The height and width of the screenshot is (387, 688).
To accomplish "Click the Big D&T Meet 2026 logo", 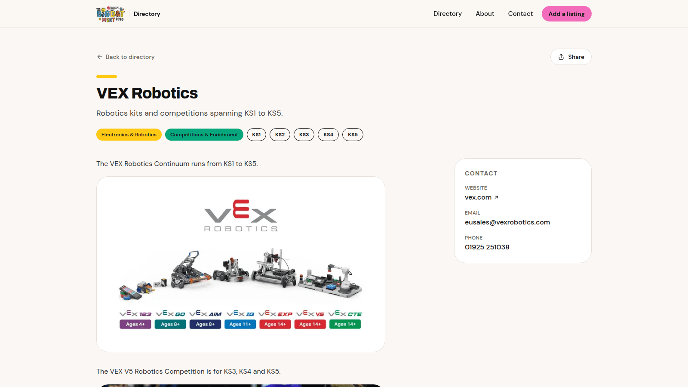I will tap(111, 14).
